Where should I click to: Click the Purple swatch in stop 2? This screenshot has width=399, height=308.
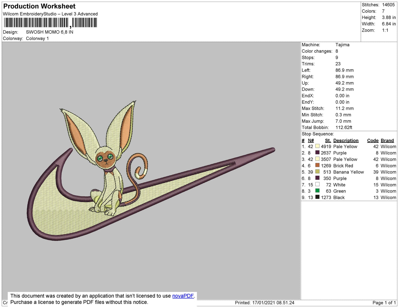click(x=317, y=152)
